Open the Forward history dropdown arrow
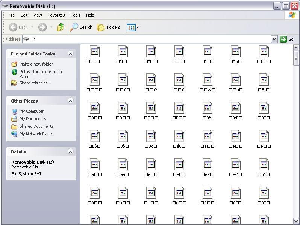This screenshot has height=225, width=300. coord(51,27)
